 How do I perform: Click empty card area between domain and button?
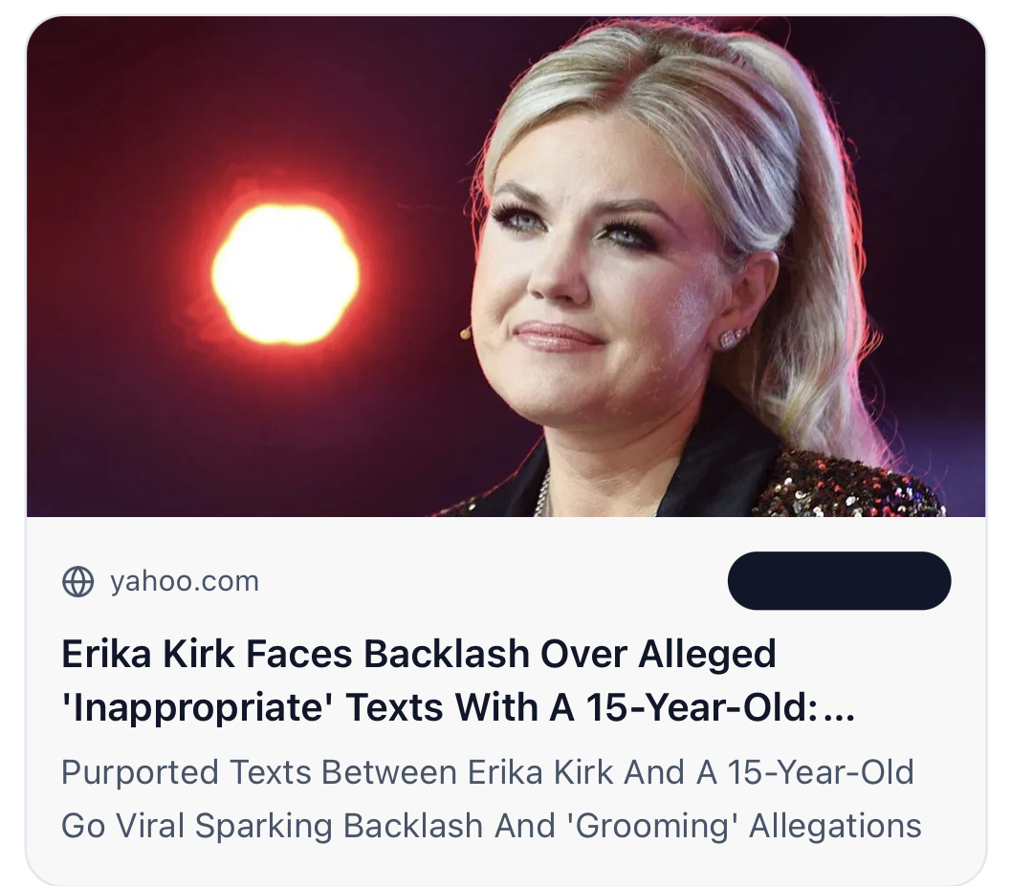tap(494, 581)
